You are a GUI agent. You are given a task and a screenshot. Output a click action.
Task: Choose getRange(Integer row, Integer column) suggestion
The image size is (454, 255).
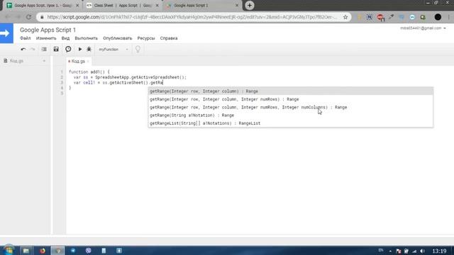(x=291, y=91)
